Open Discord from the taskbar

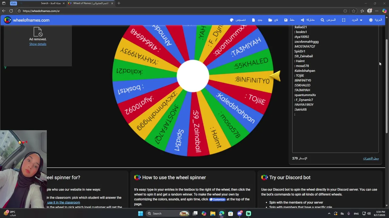click(239, 213)
